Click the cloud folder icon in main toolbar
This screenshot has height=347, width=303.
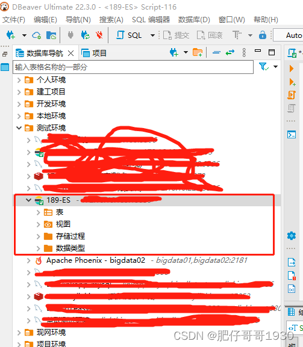51,35
